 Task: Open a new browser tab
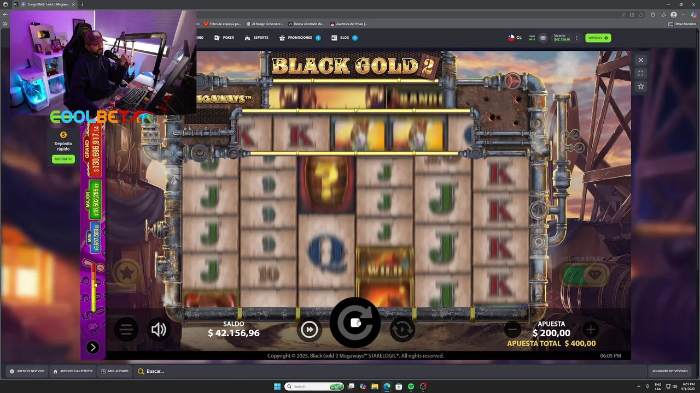pos(82,4)
